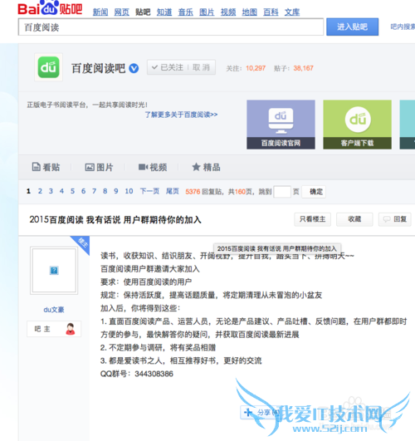415x441 pixels.
Task: Switch to the 精品 tab
Action: (206, 167)
